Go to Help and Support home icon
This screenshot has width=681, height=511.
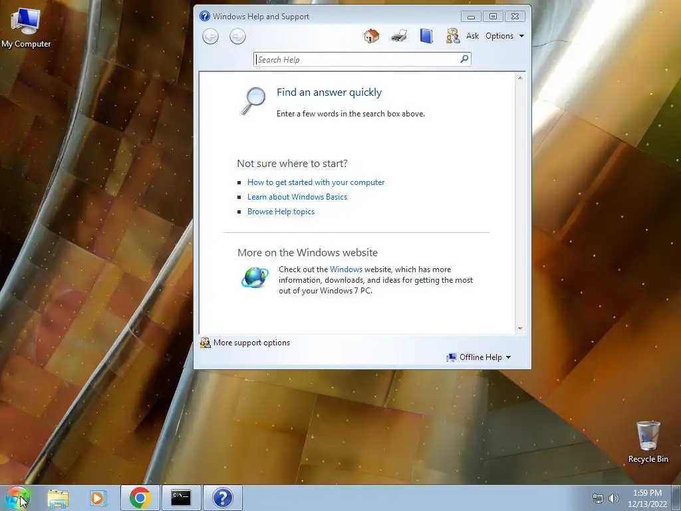(x=371, y=36)
